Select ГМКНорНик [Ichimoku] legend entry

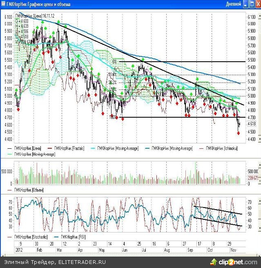point(222,149)
